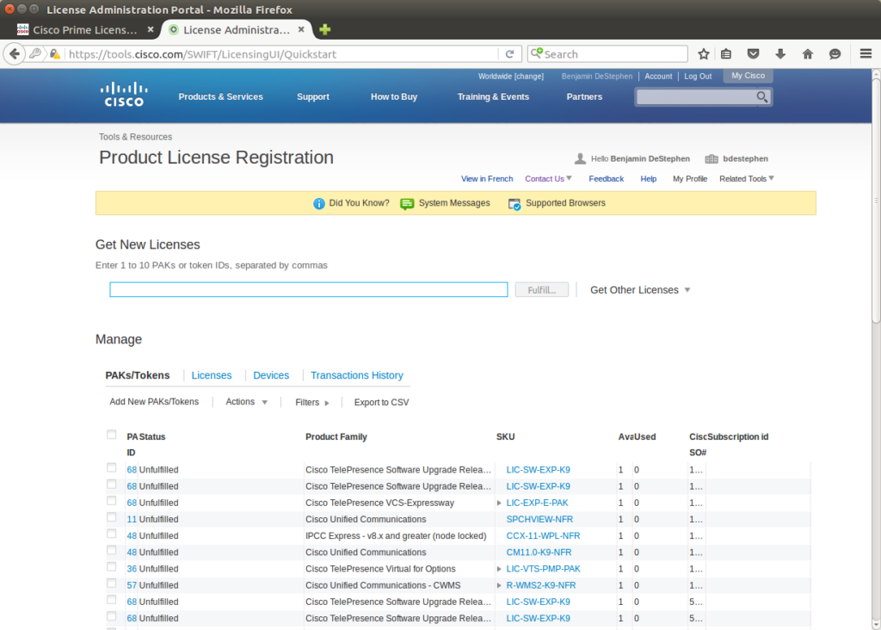
Task: Open the Firefox hamburger menu
Action: (866, 54)
